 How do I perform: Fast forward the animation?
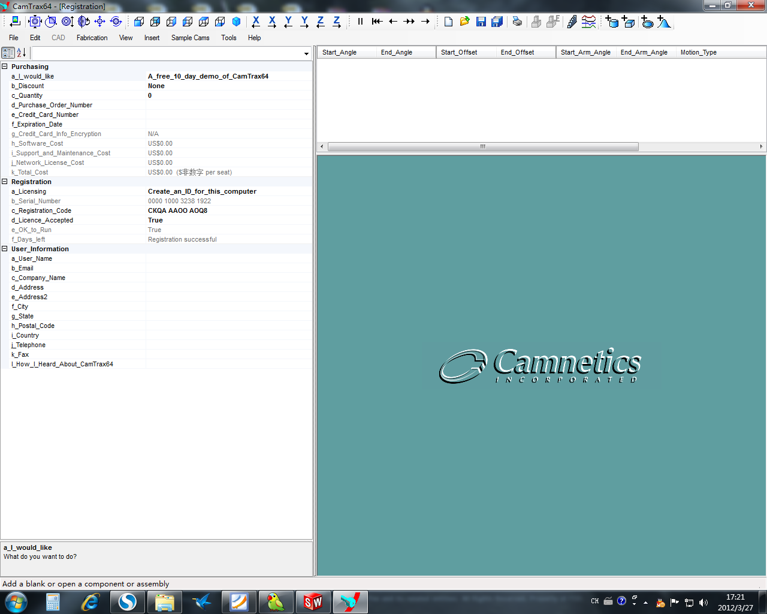click(x=409, y=22)
